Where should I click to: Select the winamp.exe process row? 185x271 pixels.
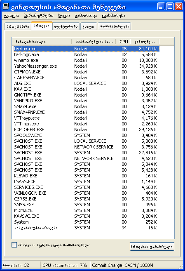pos(86,60)
